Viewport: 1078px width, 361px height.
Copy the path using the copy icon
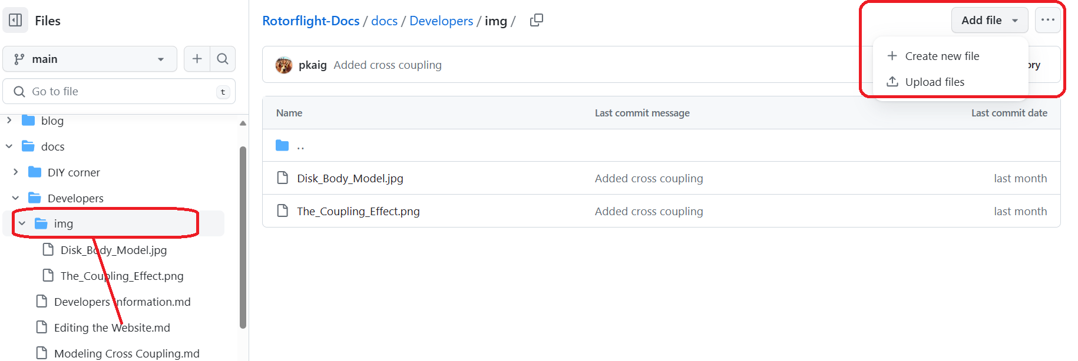coord(536,21)
